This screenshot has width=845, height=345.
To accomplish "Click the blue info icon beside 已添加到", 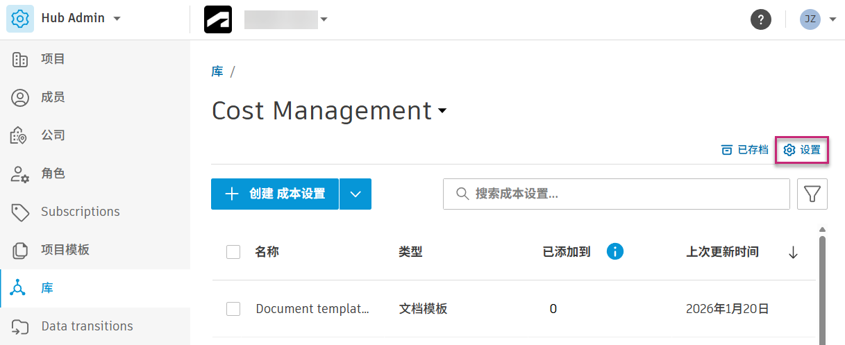I will pyautogui.click(x=615, y=251).
